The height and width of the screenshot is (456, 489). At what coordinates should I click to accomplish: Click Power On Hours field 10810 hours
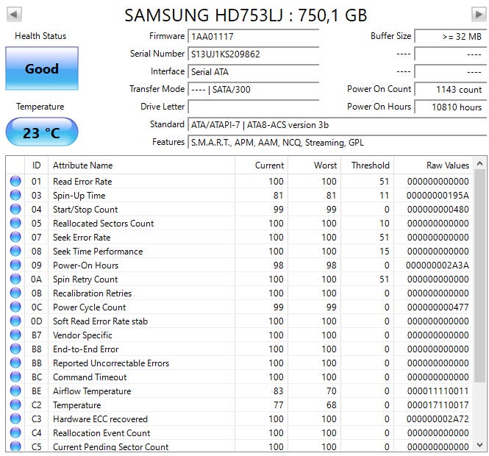(x=450, y=107)
